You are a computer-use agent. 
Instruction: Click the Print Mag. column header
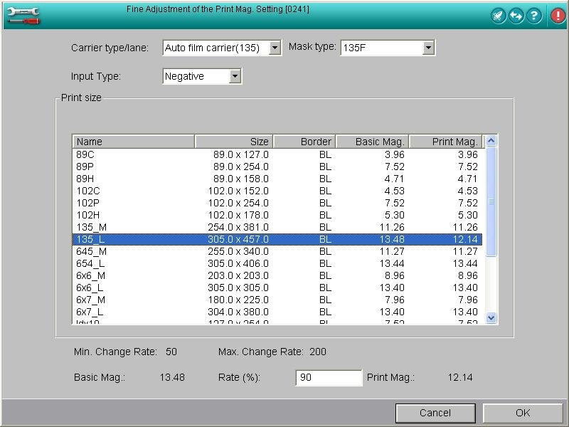[x=445, y=142]
